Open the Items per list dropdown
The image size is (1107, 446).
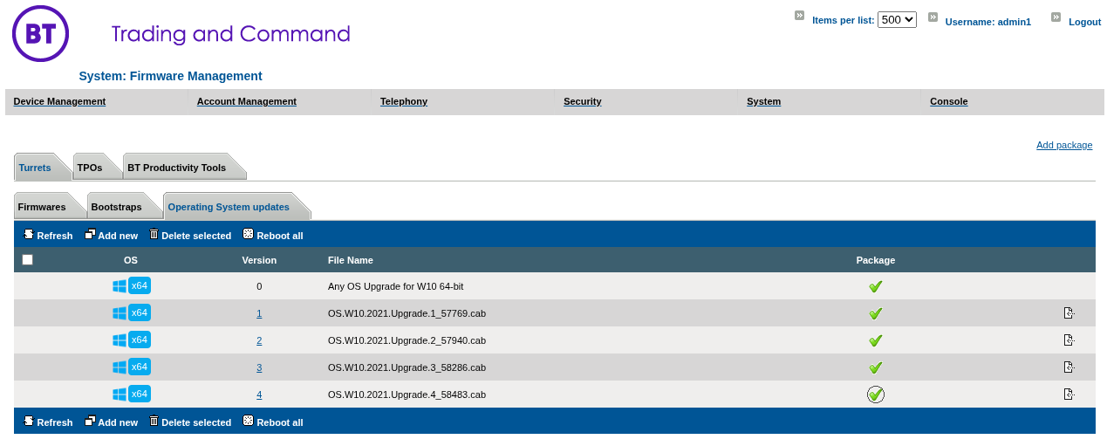point(897,19)
